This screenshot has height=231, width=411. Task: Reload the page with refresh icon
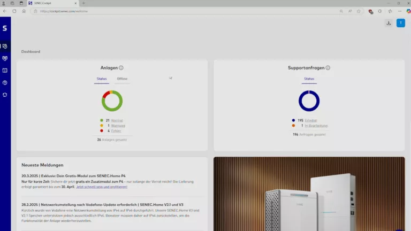tap(14, 11)
